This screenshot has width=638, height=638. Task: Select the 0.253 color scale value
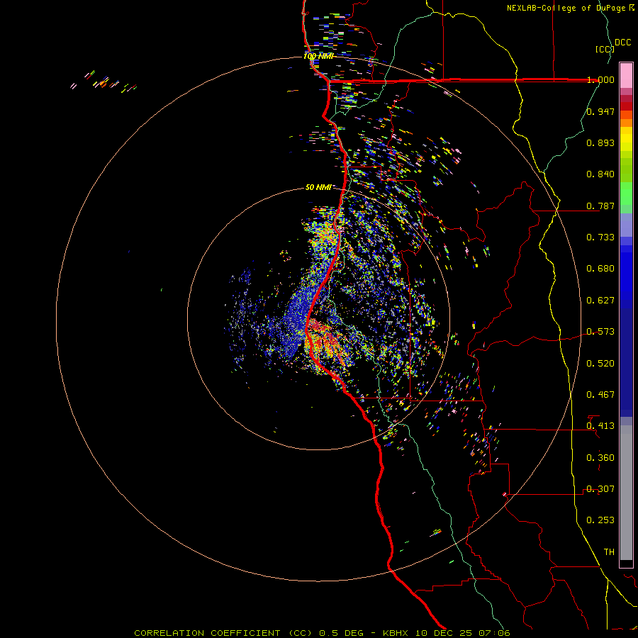pos(600,520)
